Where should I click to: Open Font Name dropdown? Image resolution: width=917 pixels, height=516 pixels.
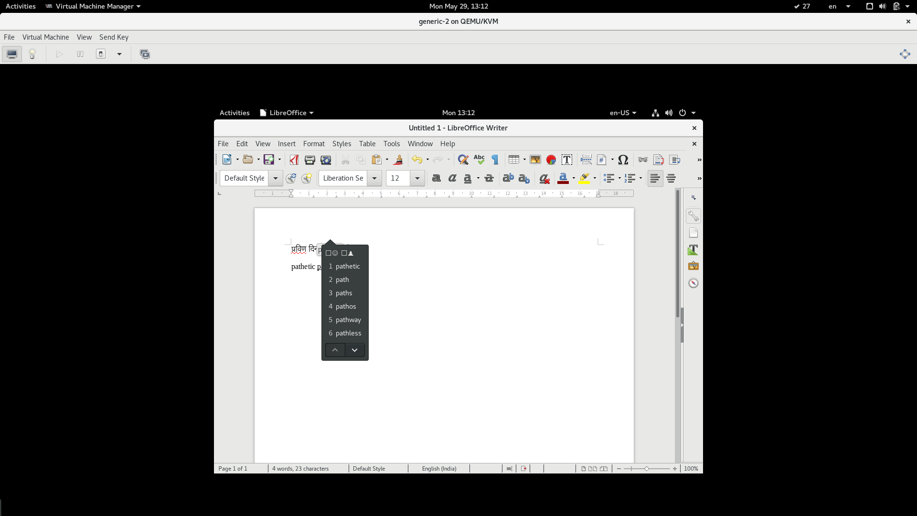374,178
